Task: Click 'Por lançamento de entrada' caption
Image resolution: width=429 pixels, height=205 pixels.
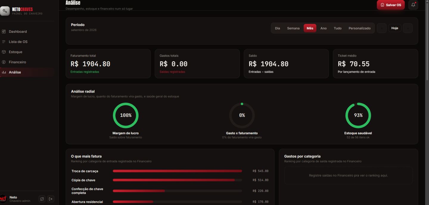Action: click(x=356, y=72)
